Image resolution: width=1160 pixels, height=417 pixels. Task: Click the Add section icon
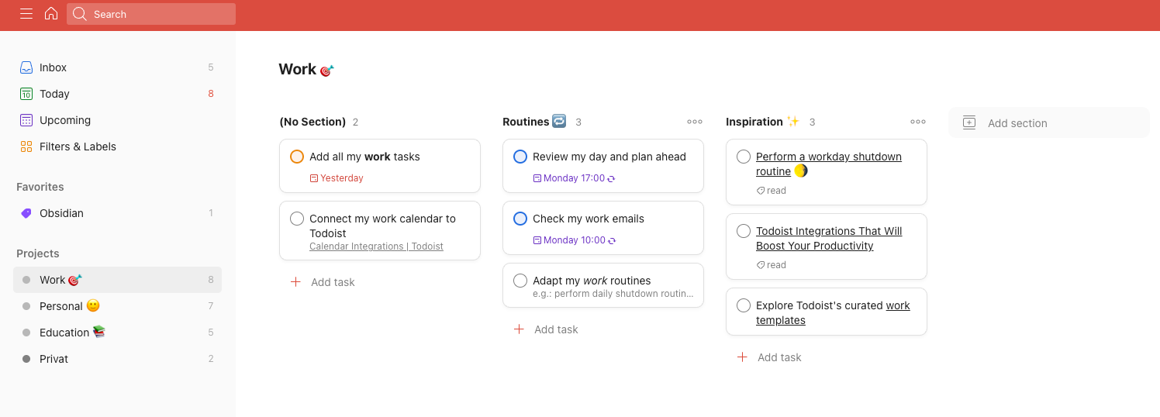[x=969, y=122]
